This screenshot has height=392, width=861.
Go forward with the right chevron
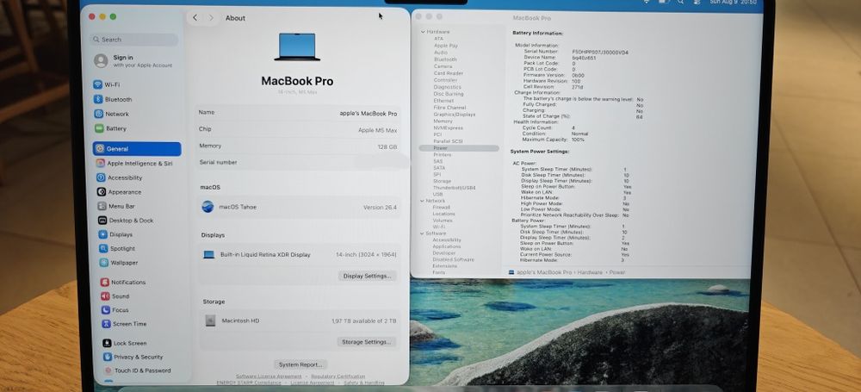212,18
